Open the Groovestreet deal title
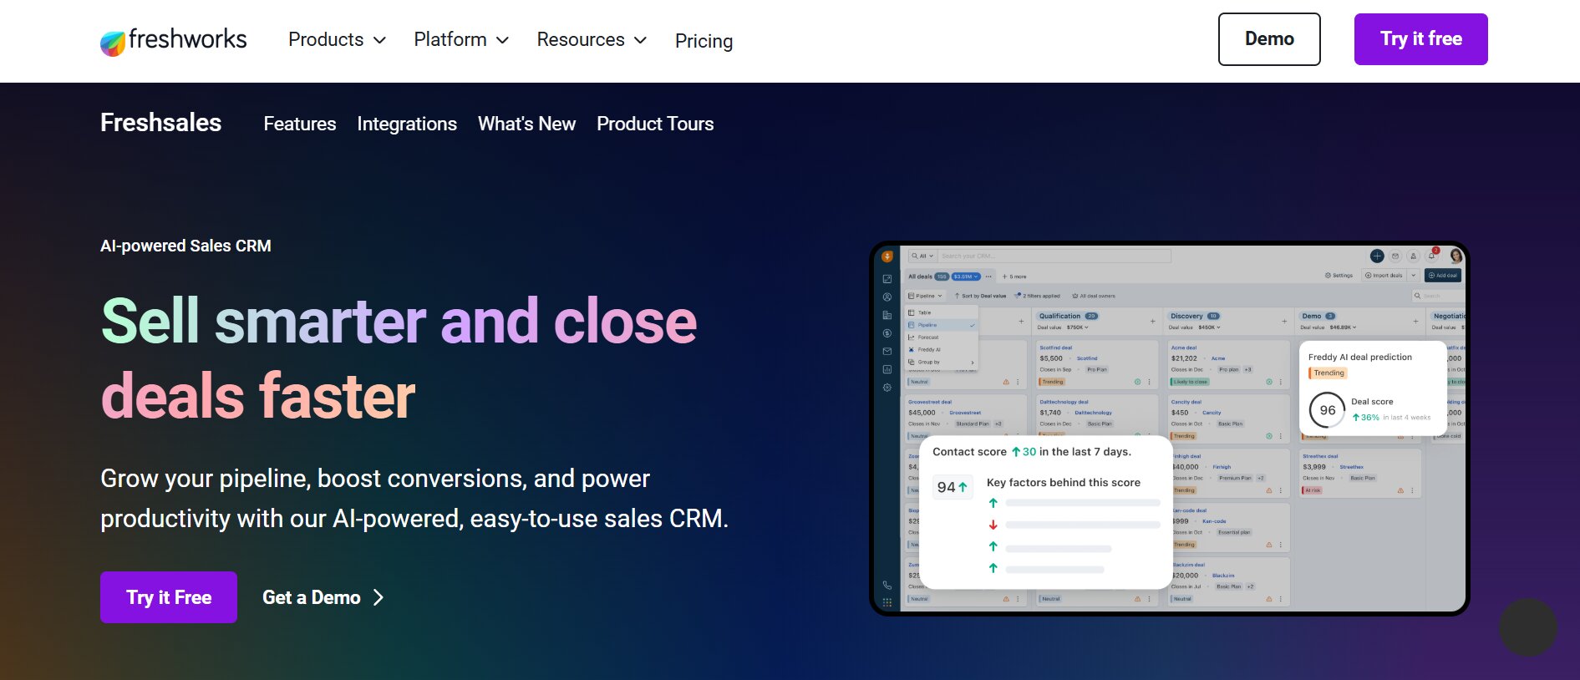The image size is (1580, 680). (930, 402)
